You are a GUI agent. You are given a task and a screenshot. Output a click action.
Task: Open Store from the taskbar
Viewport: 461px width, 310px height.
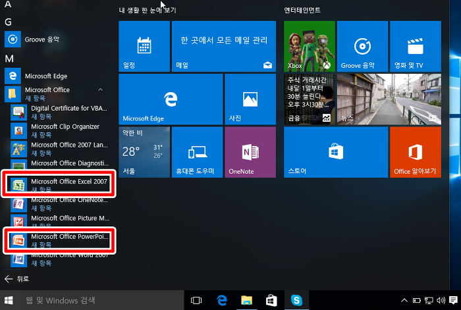tap(271, 300)
